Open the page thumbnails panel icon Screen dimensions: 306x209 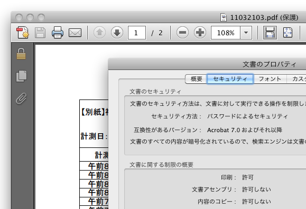point(21,76)
